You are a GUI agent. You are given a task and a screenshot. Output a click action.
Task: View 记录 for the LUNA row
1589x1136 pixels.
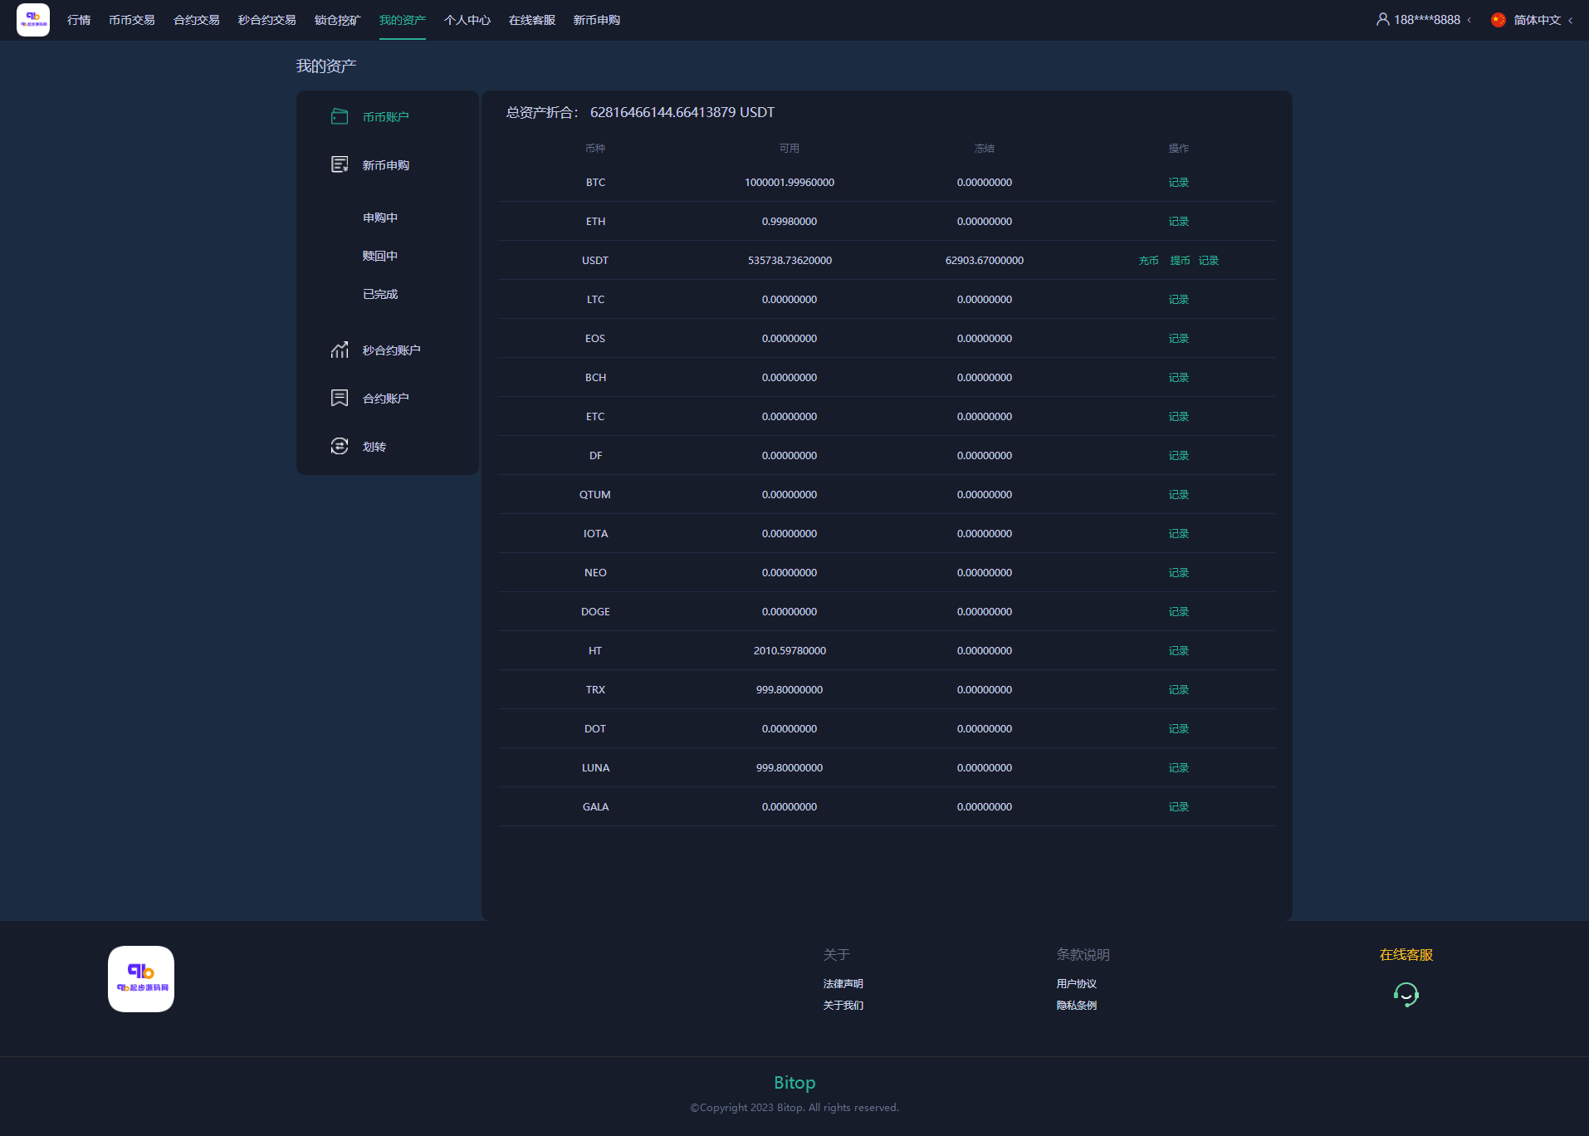pos(1179,768)
